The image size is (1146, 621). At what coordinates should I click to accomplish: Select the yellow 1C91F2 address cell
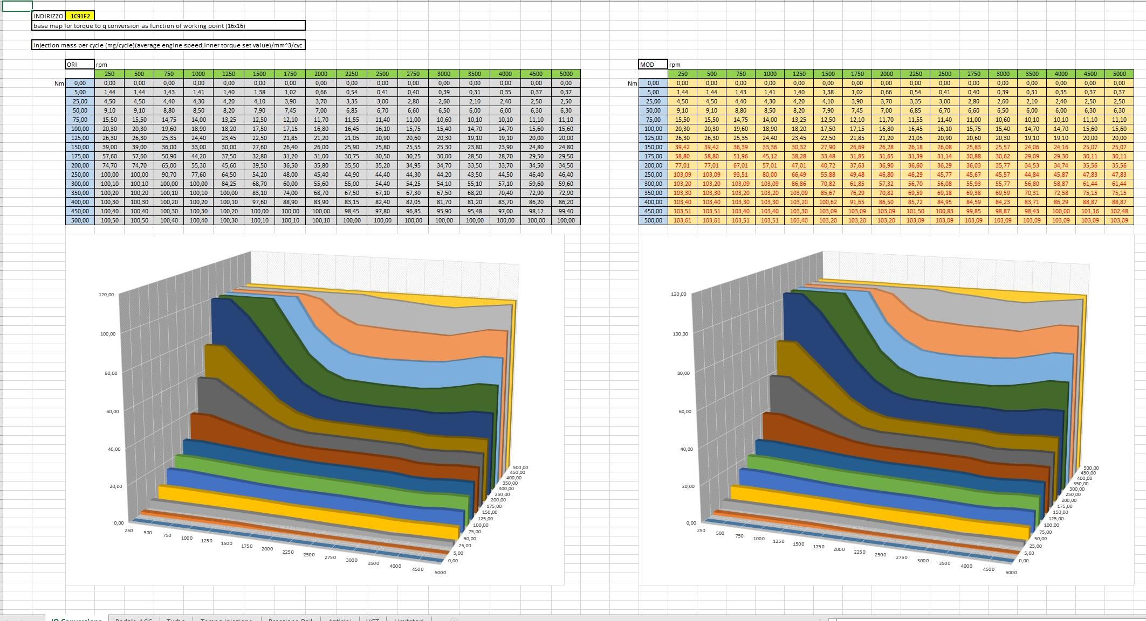80,16
